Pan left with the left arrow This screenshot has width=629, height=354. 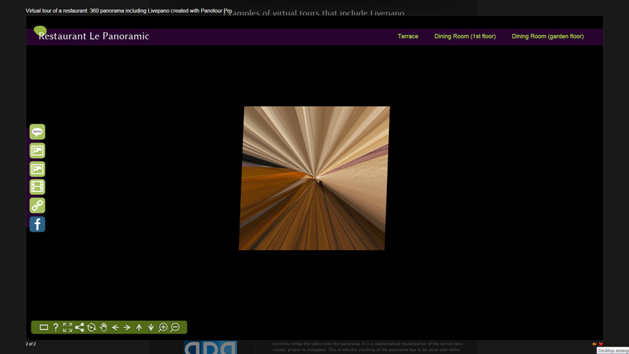115,328
